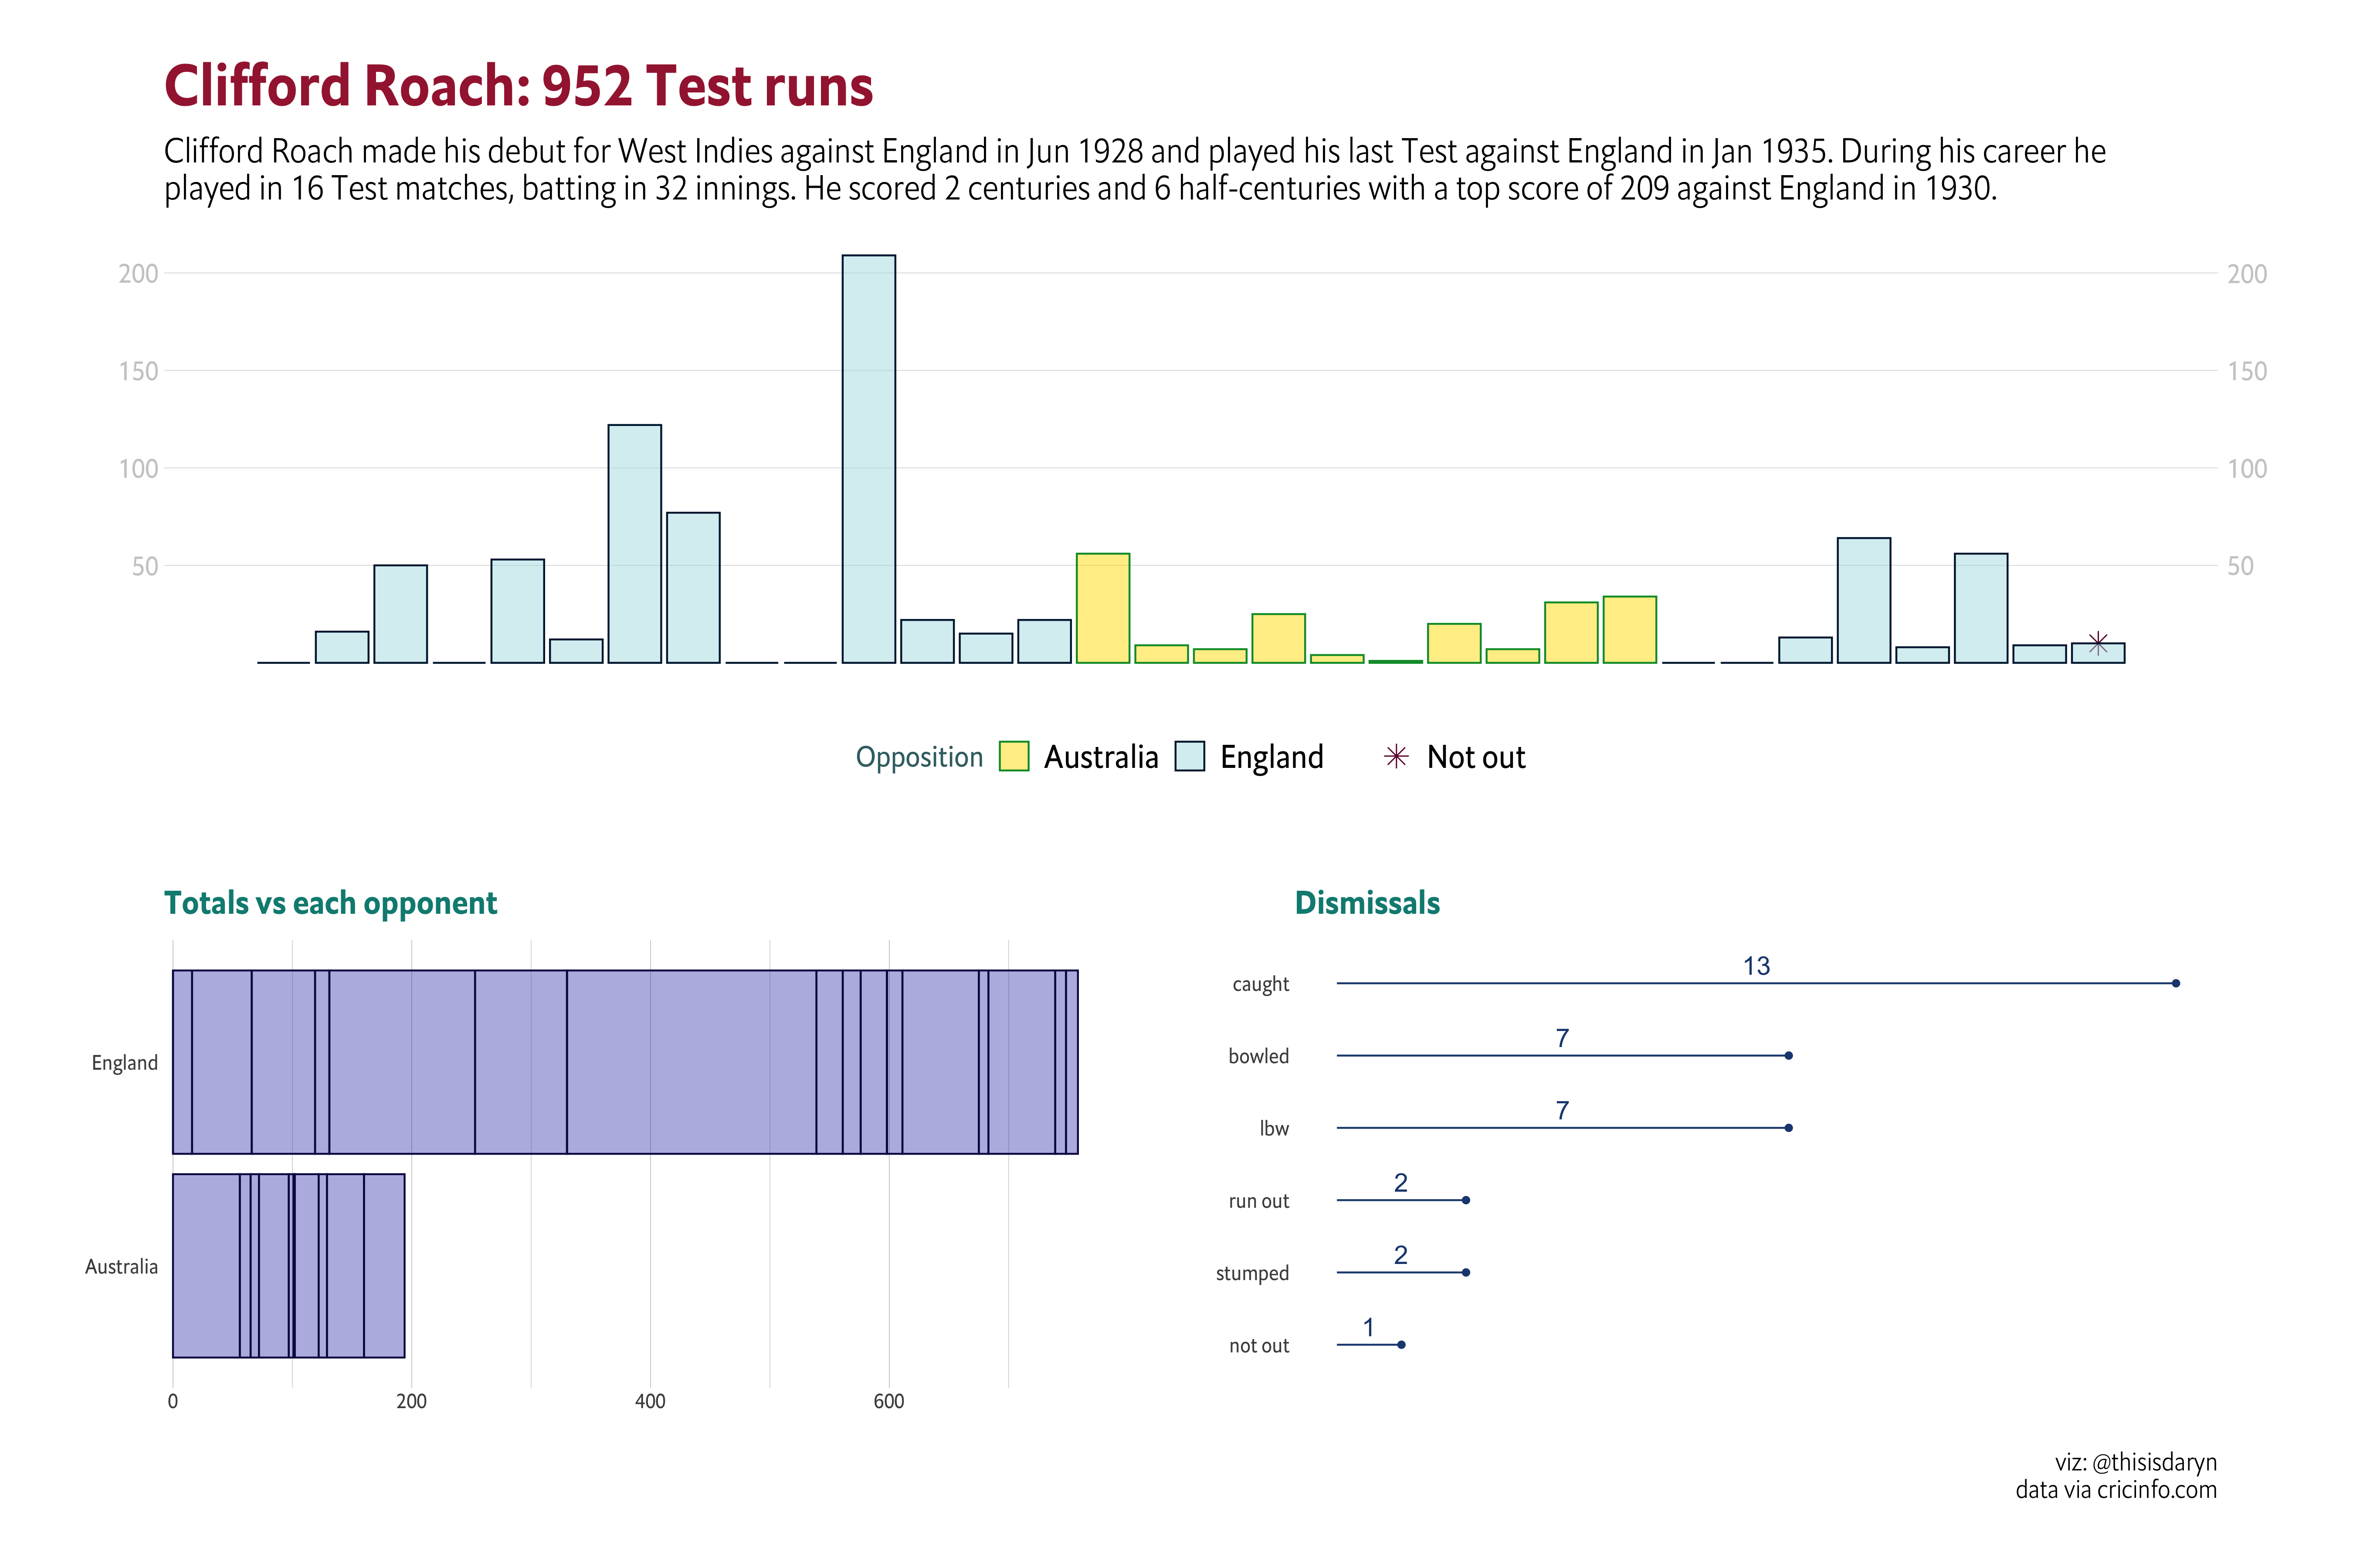Click the tallest yellow Australia bar
The height and width of the screenshot is (1568, 2353).
[1102, 608]
